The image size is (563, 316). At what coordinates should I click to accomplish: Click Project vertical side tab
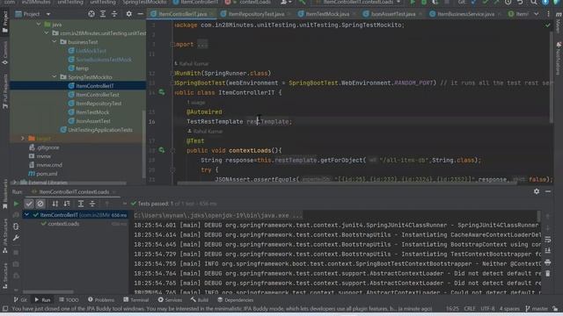tap(5, 22)
